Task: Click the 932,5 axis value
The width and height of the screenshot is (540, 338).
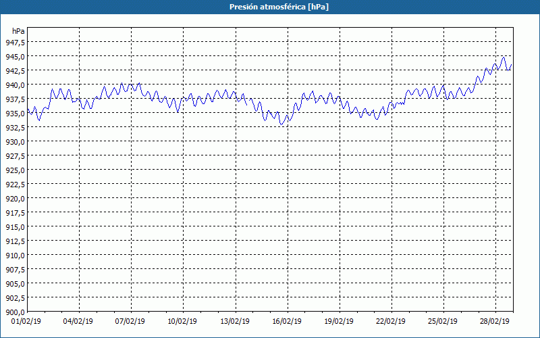Action: pyautogui.click(x=15, y=127)
